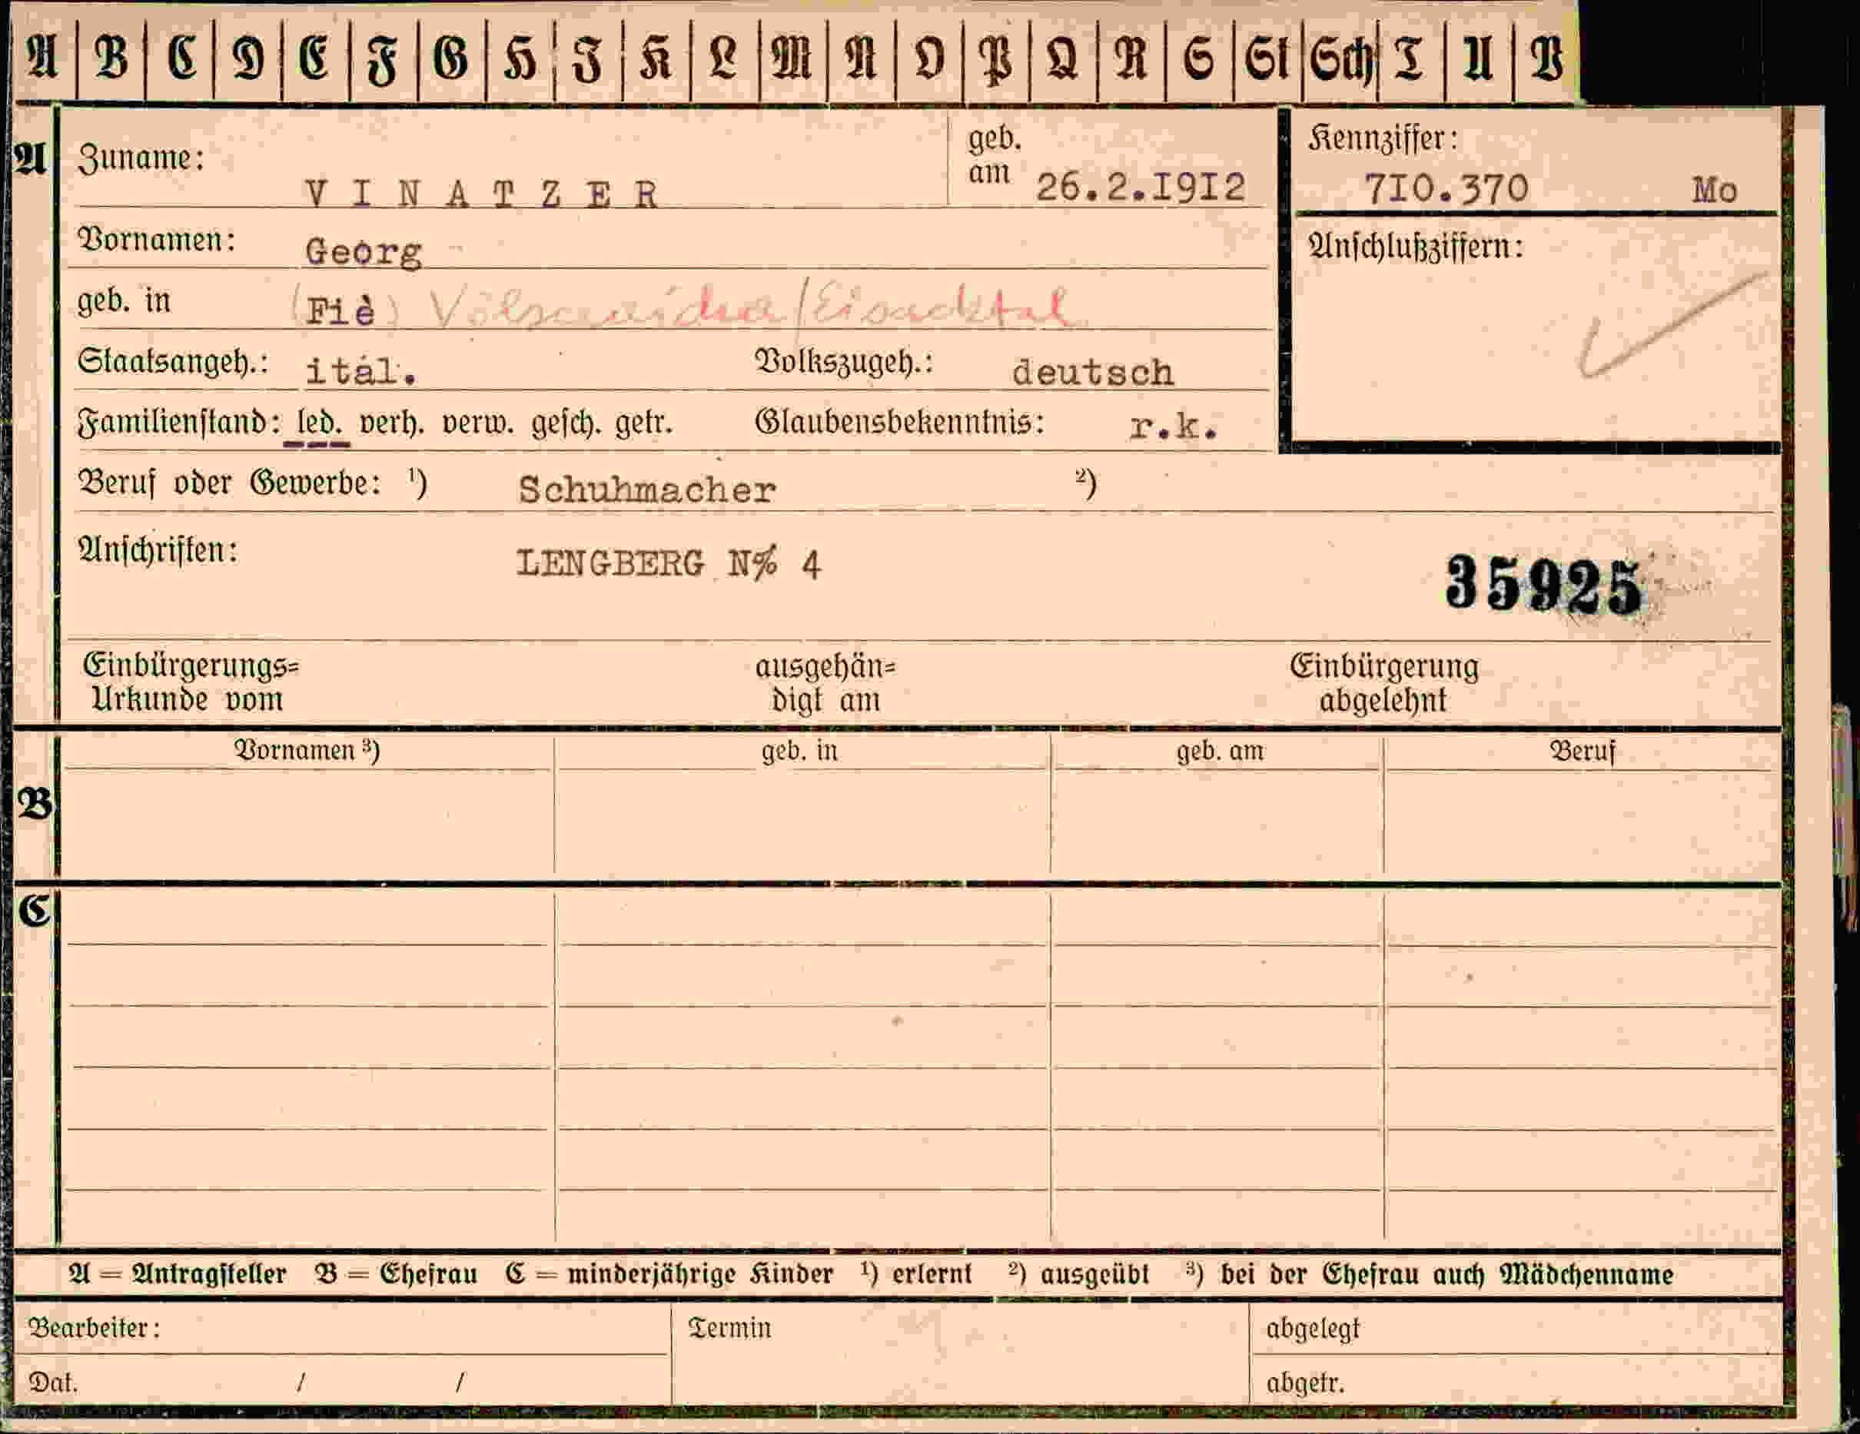The height and width of the screenshot is (1434, 1860).
Task: Select the Fraktur 'N' alphabet index tab
Action: tap(861, 58)
